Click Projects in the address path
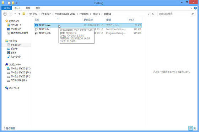199x132 pixels. click(84, 14)
